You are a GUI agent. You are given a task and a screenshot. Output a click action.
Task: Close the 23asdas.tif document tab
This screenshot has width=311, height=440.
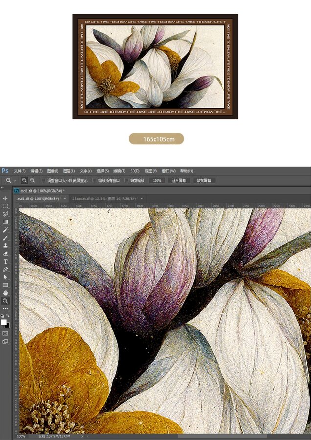click(x=142, y=198)
